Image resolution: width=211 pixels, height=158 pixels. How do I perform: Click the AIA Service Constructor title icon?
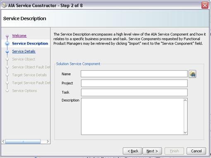coord(4,5)
